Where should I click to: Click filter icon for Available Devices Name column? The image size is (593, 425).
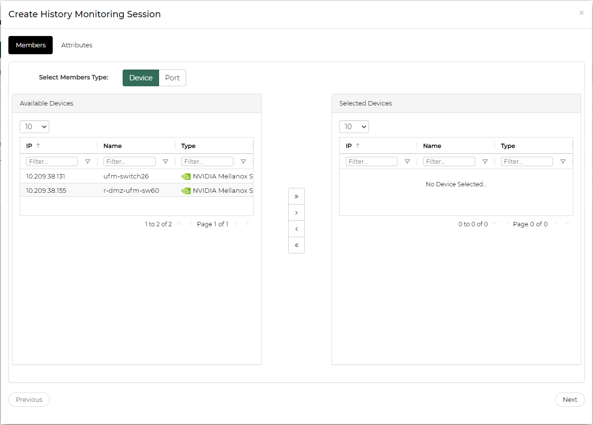pos(165,162)
